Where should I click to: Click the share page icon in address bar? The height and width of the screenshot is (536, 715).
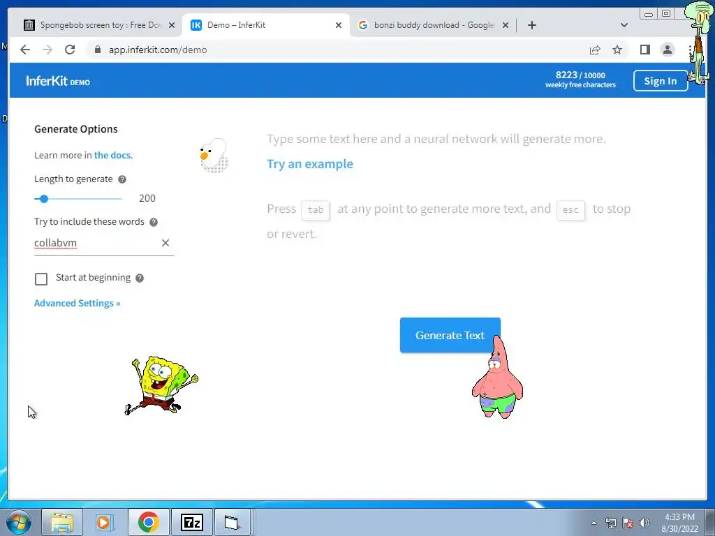tap(595, 50)
